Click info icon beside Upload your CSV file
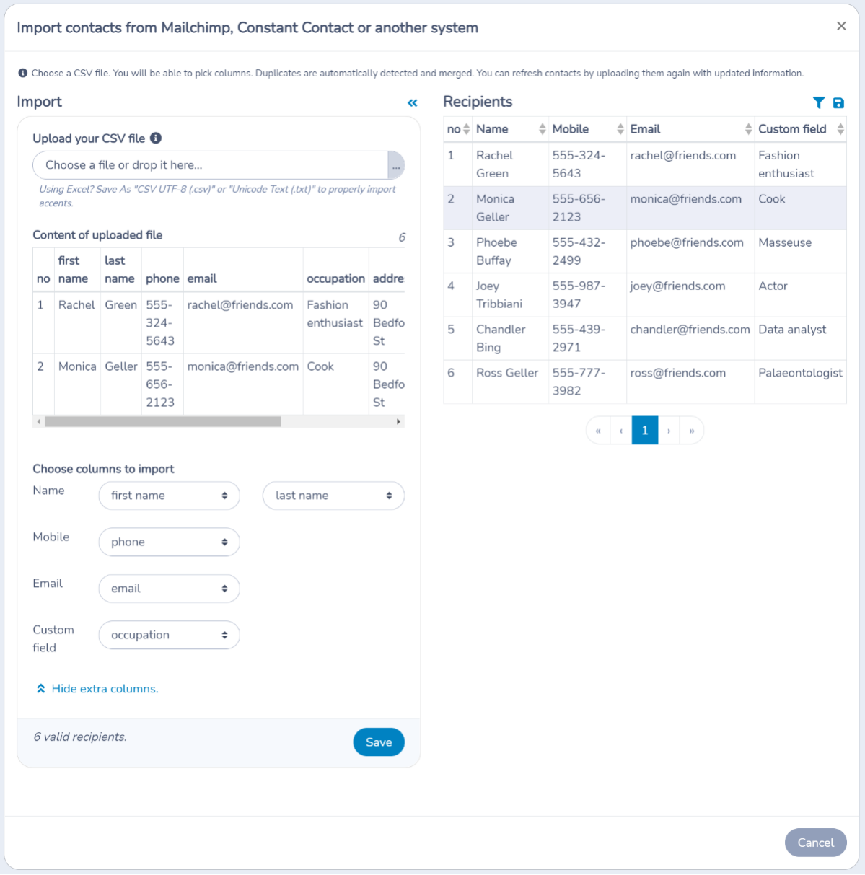The image size is (865, 875). tap(156, 138)
